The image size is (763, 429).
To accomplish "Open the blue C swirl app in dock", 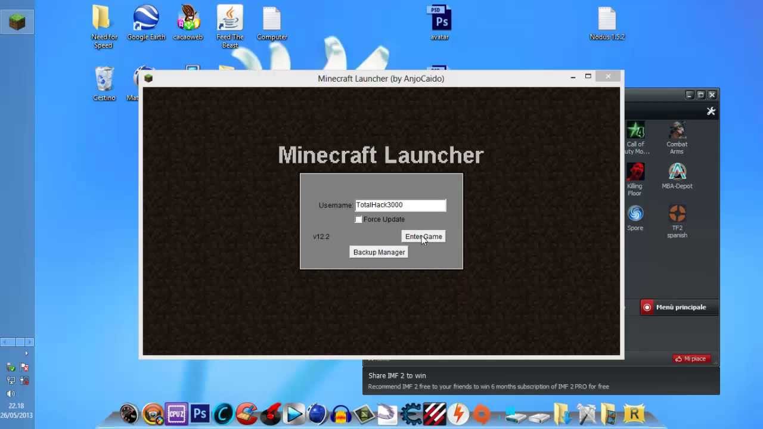I will 224,414.
